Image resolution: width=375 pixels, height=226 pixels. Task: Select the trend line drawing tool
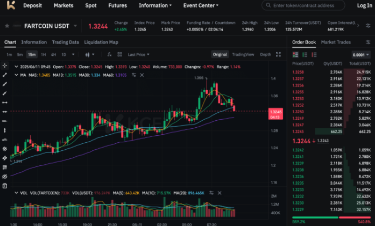pos(5,75)
